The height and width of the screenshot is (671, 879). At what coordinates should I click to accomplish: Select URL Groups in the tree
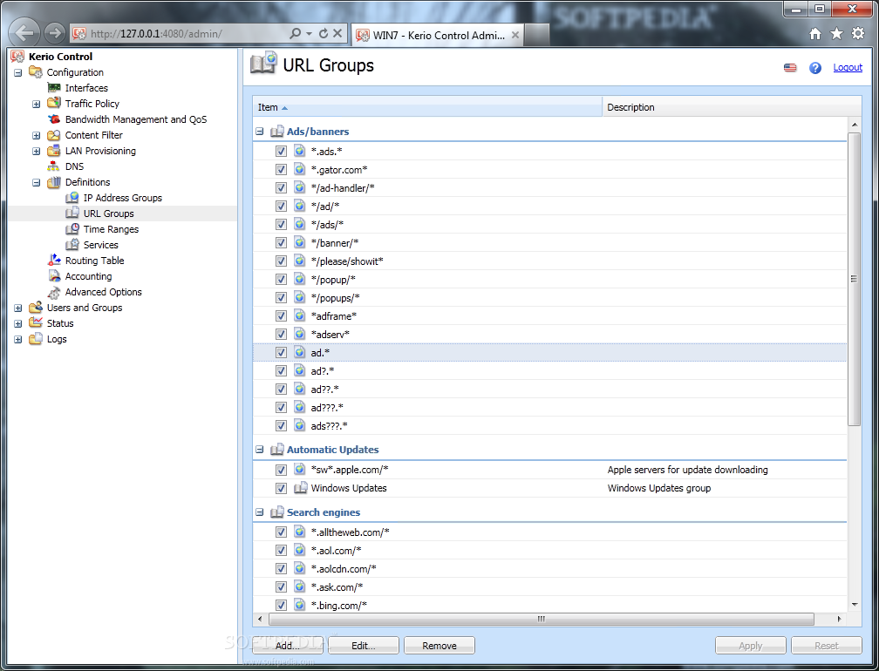tap(109, 213)
